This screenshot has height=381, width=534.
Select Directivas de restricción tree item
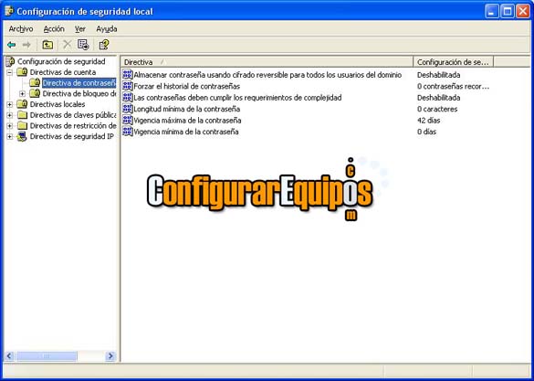(x=73, y=126)
